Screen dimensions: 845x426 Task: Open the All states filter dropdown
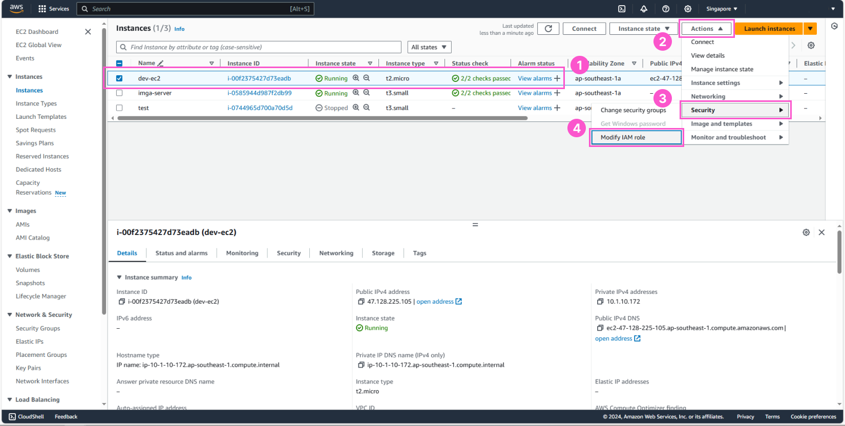(x=429, y=47)
